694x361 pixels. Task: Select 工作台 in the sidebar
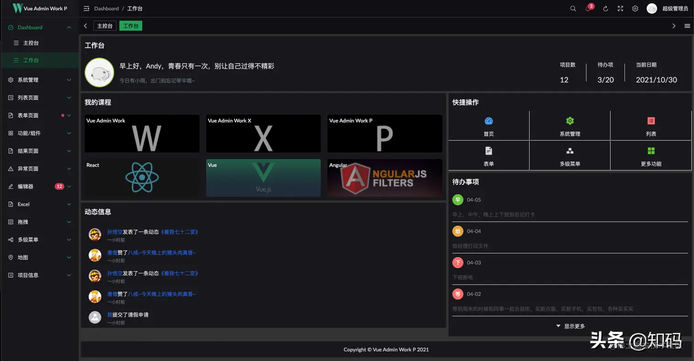39,60
